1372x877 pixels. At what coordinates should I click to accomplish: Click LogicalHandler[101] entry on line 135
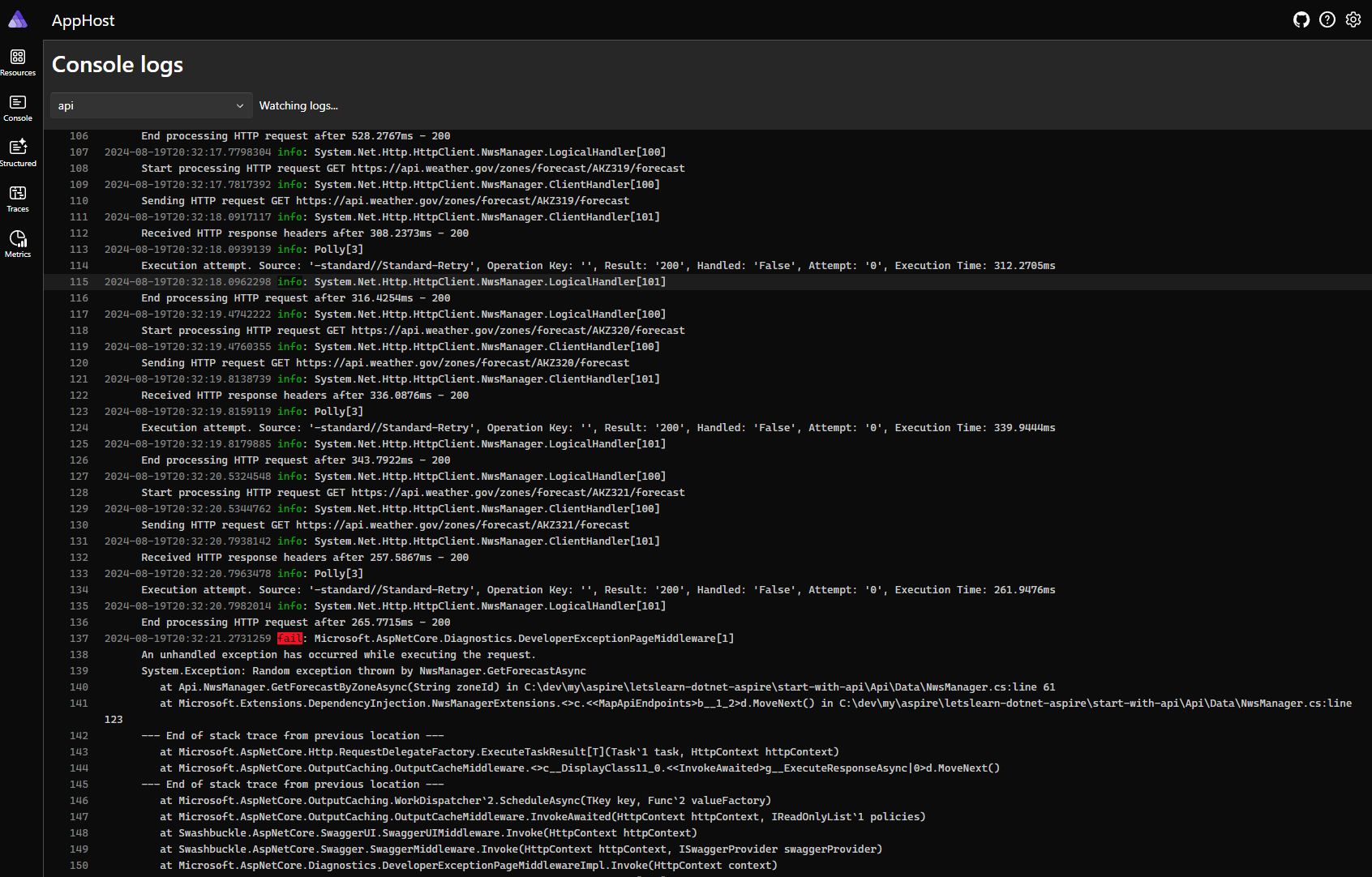pos(490,606)
